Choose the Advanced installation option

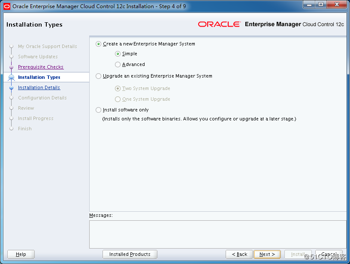118,65
